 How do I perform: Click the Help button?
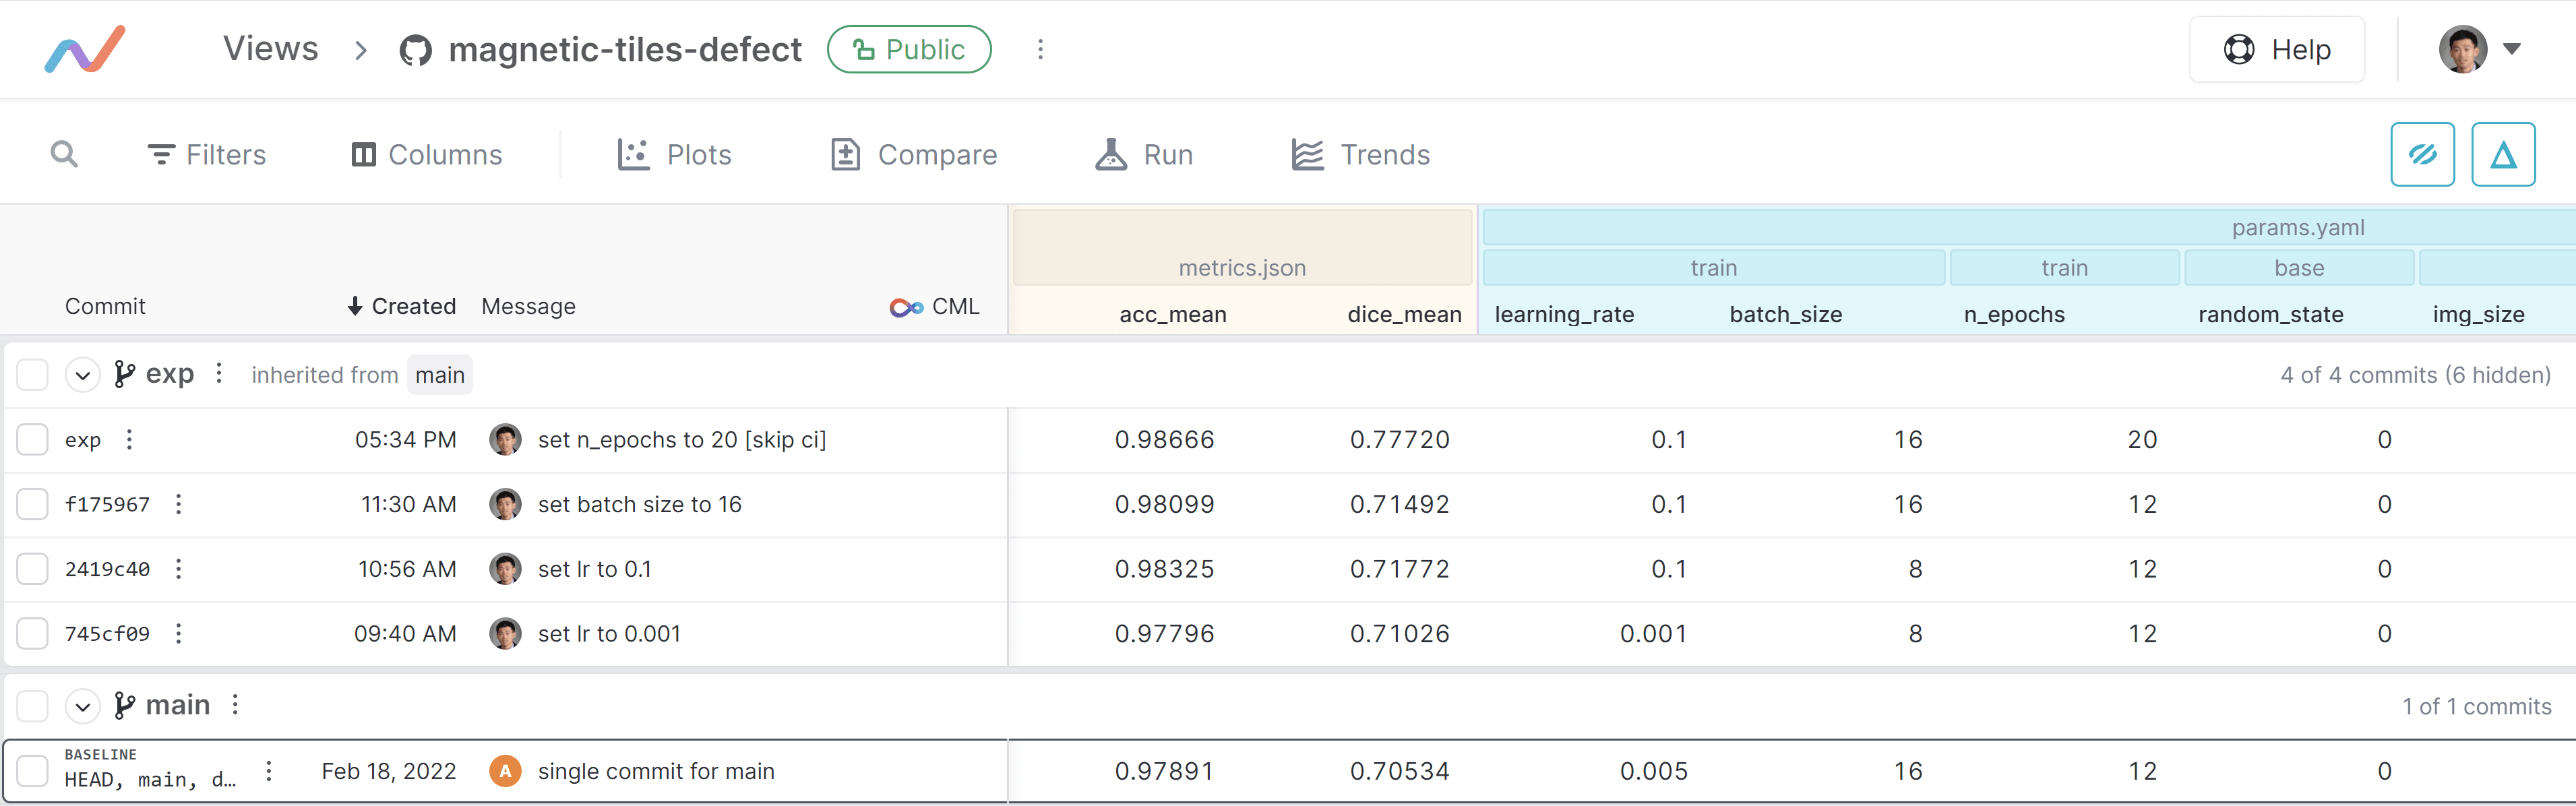(x=2277, y=49)
